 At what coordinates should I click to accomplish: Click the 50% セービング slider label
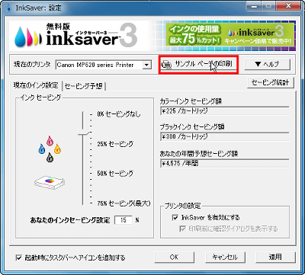pyautogui.click(x=115, y=174)
